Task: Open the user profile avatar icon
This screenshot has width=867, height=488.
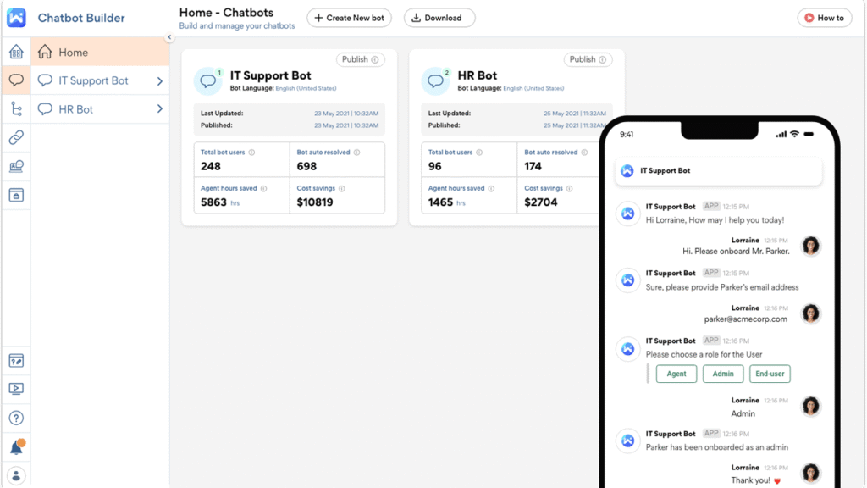Action: [x=16, y=475]
